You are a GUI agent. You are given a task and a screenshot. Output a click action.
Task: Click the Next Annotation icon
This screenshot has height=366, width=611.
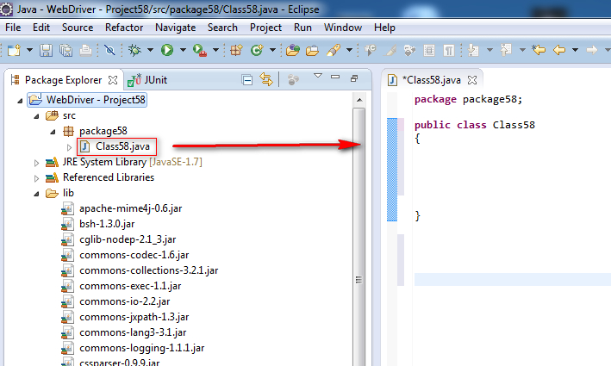(473, 50)
